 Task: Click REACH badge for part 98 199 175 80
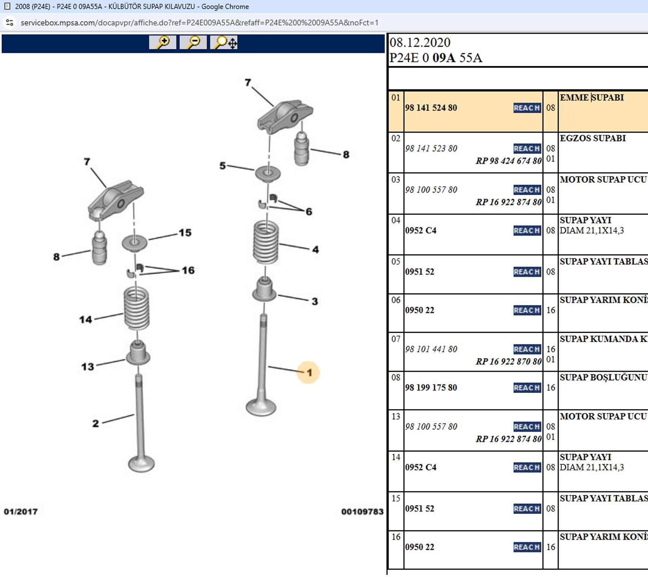tap(527, 388)
